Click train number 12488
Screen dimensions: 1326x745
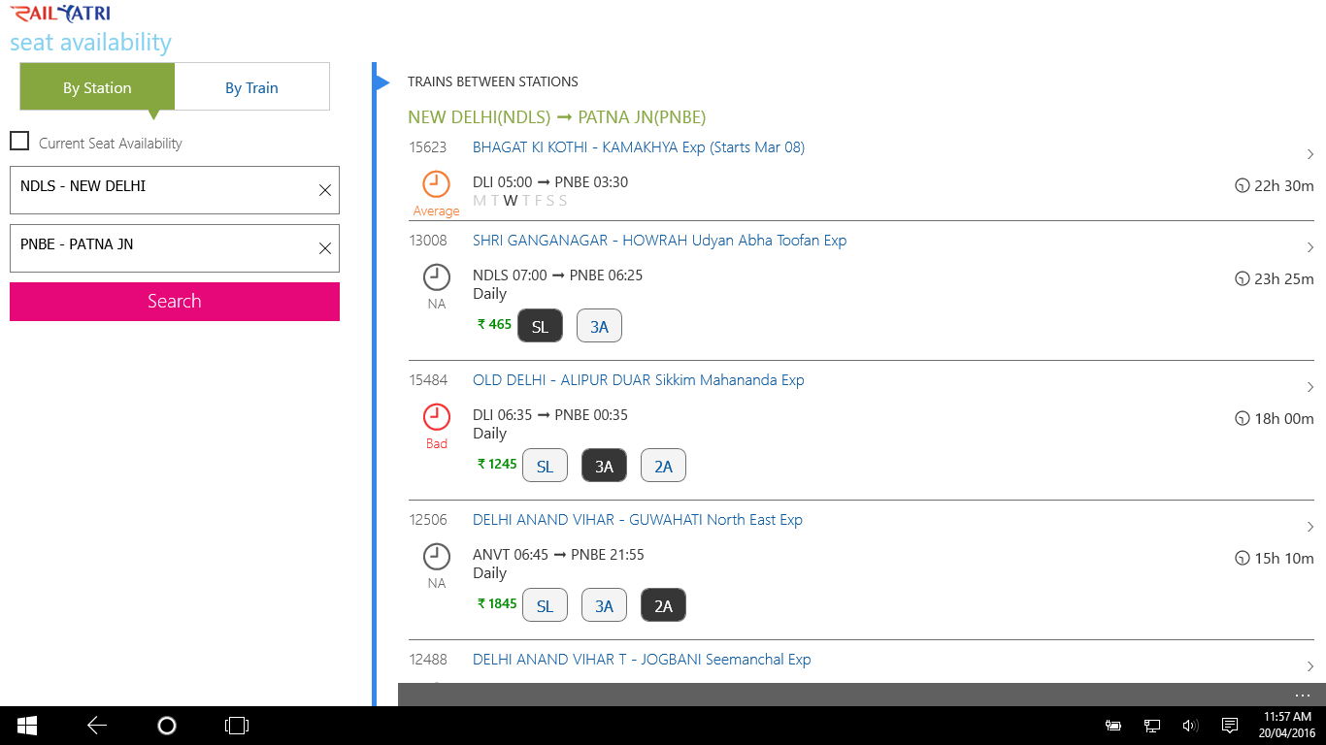[x=428, y=660]
